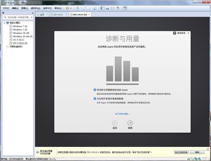Click the 帮助 button in install bar
211x161 pixels.
point(197,152)
